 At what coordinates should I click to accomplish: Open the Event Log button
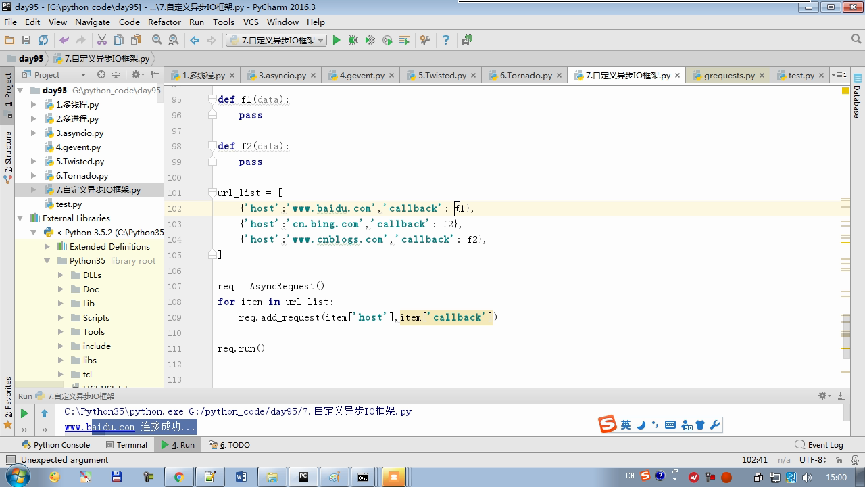[819, 445]
